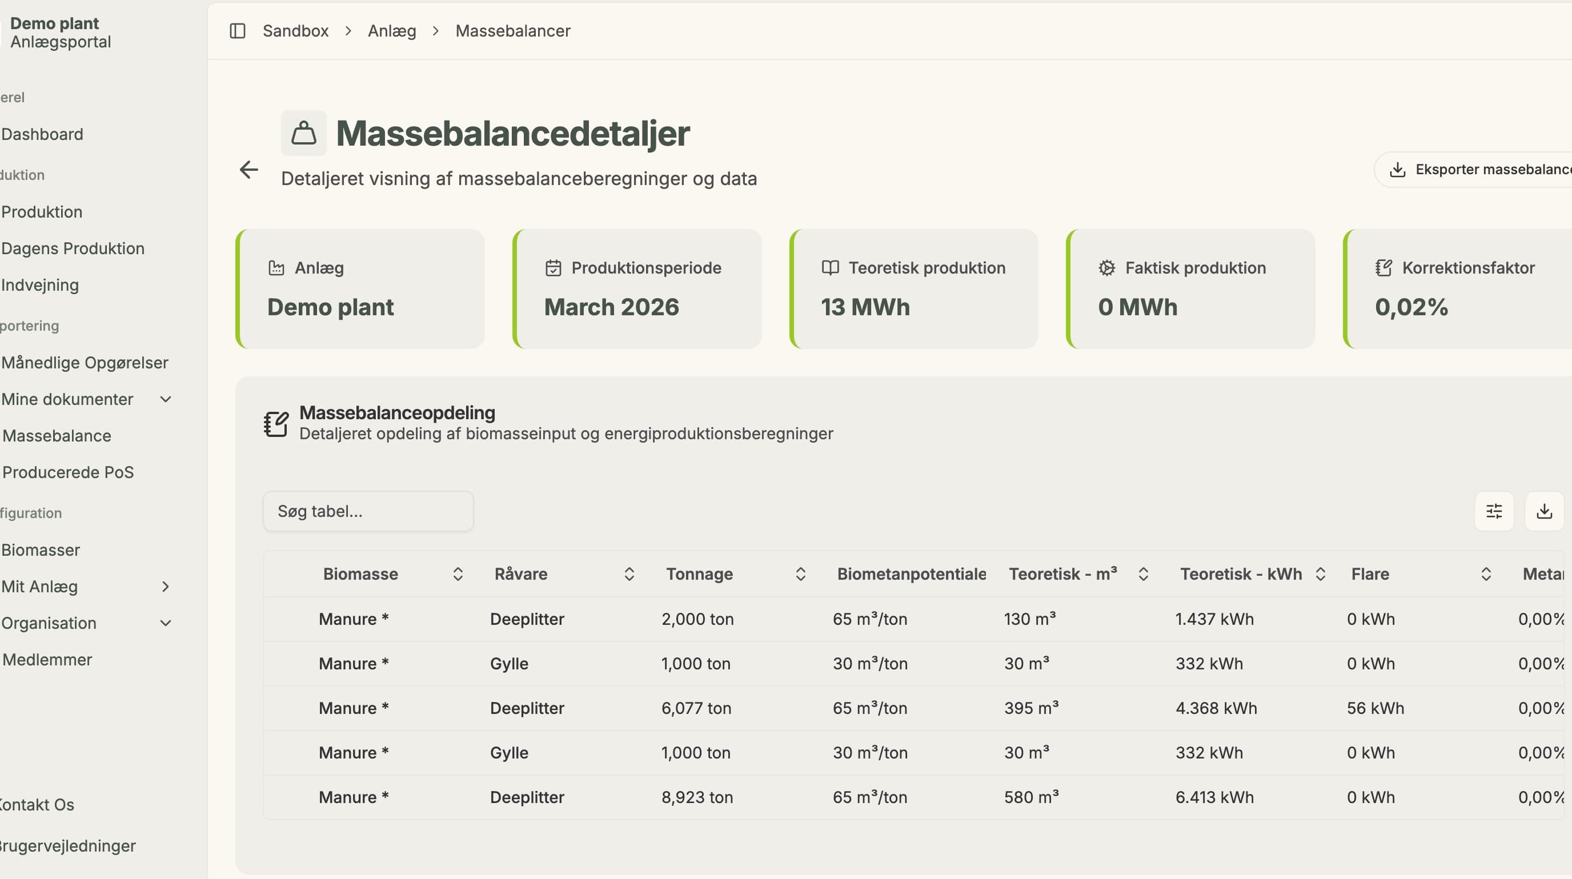Click the Produktionsperiode calendar icon

click(x=553, y=268)
